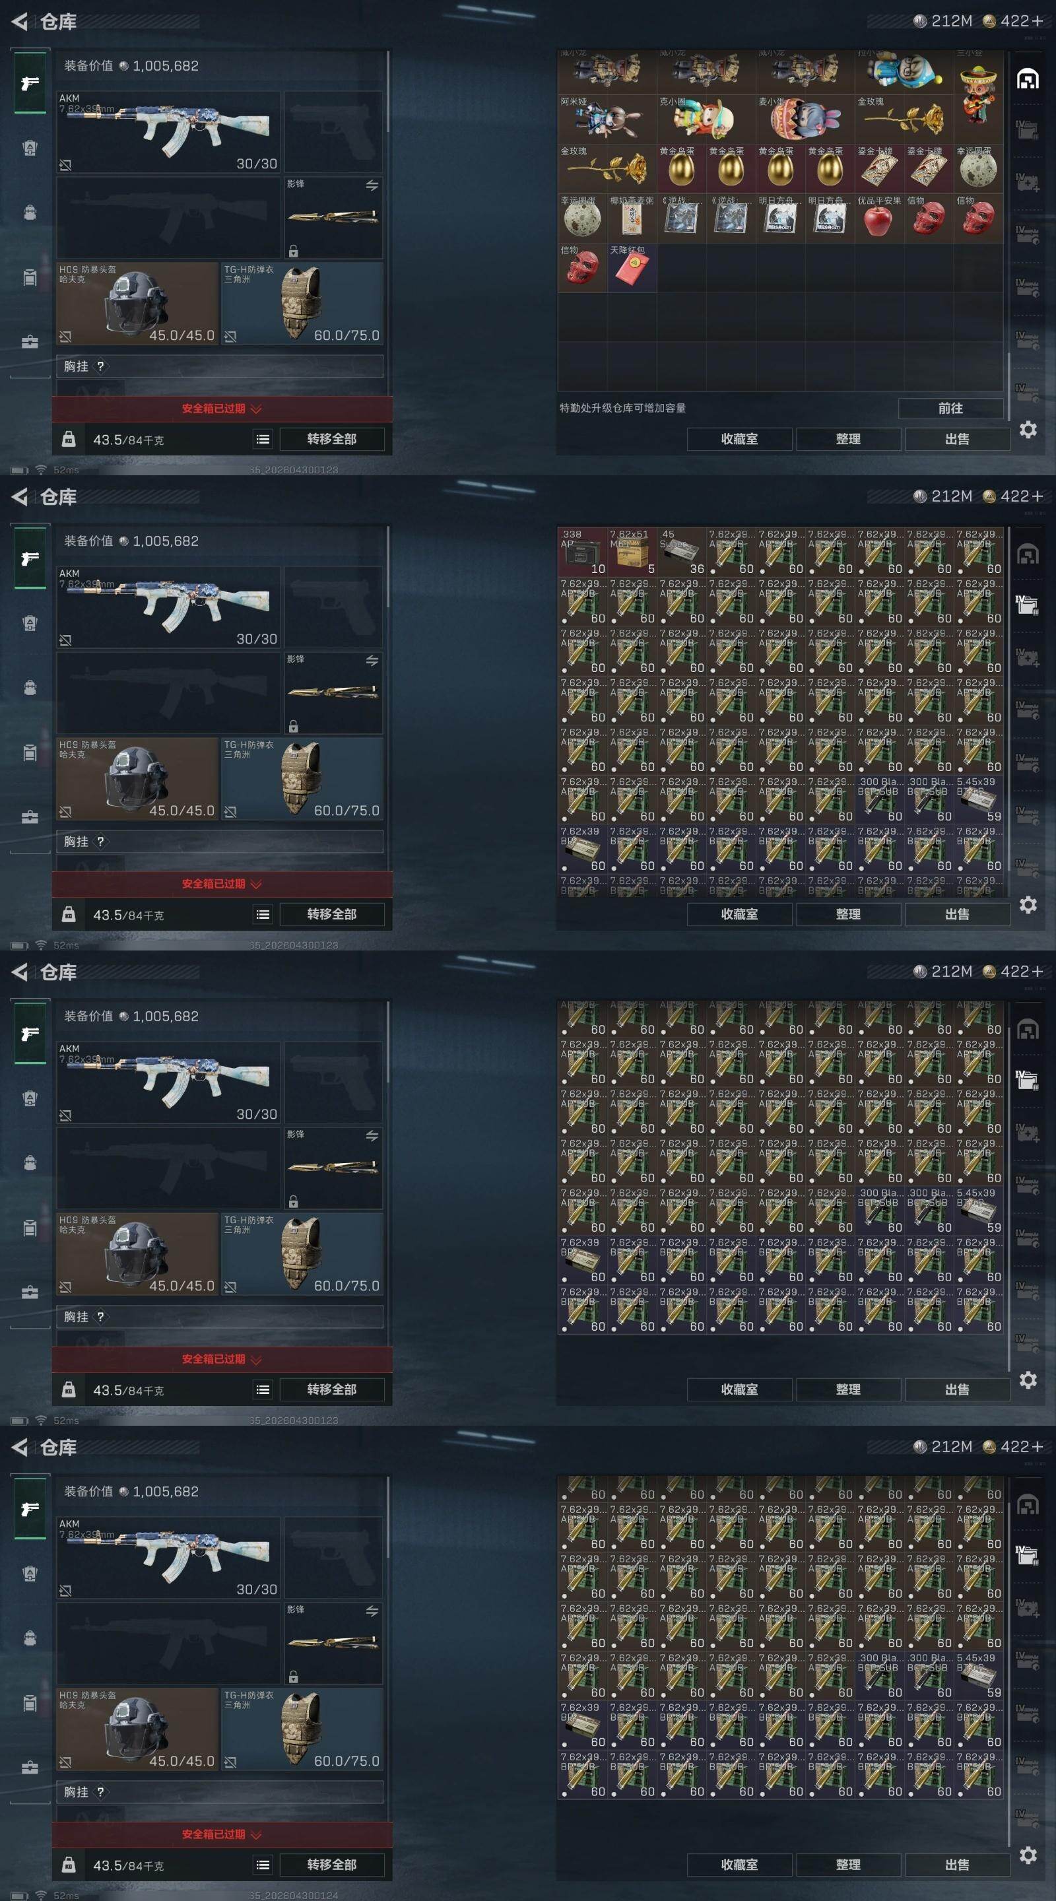
Task: Toggle the lock icon under 影锋 knife
Action: 294,251
